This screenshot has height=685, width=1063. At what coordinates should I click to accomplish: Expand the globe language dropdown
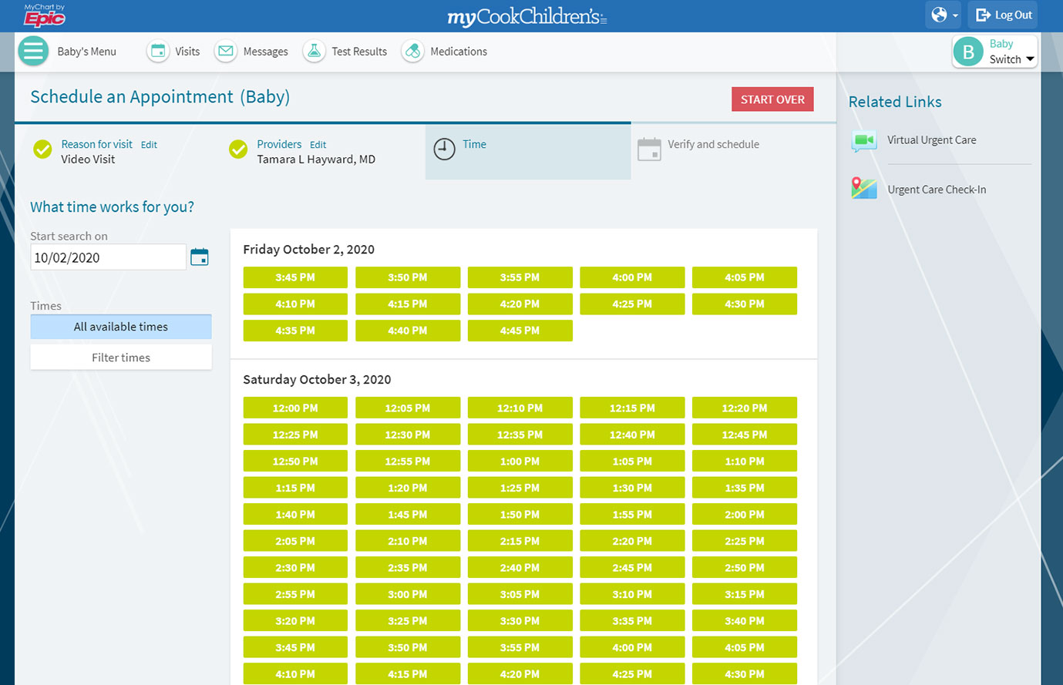944,15
